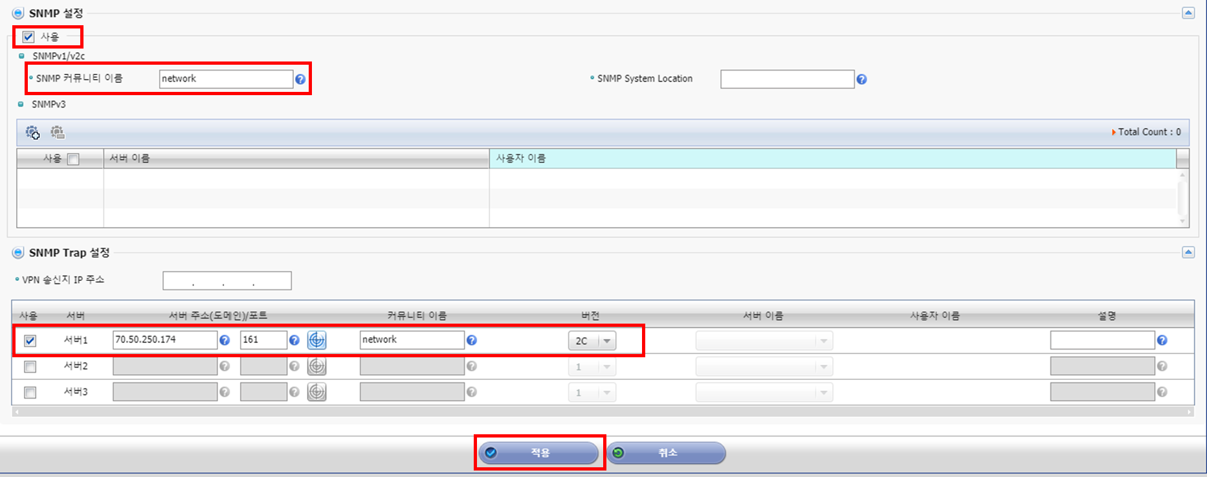1207x477 pixels.
Task: Click the 서버1 target test icon
Action: [316, 340]
